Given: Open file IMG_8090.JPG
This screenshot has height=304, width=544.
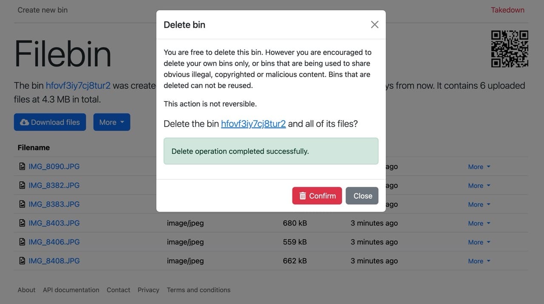Looking at the screenshot, I should (54, 166).
